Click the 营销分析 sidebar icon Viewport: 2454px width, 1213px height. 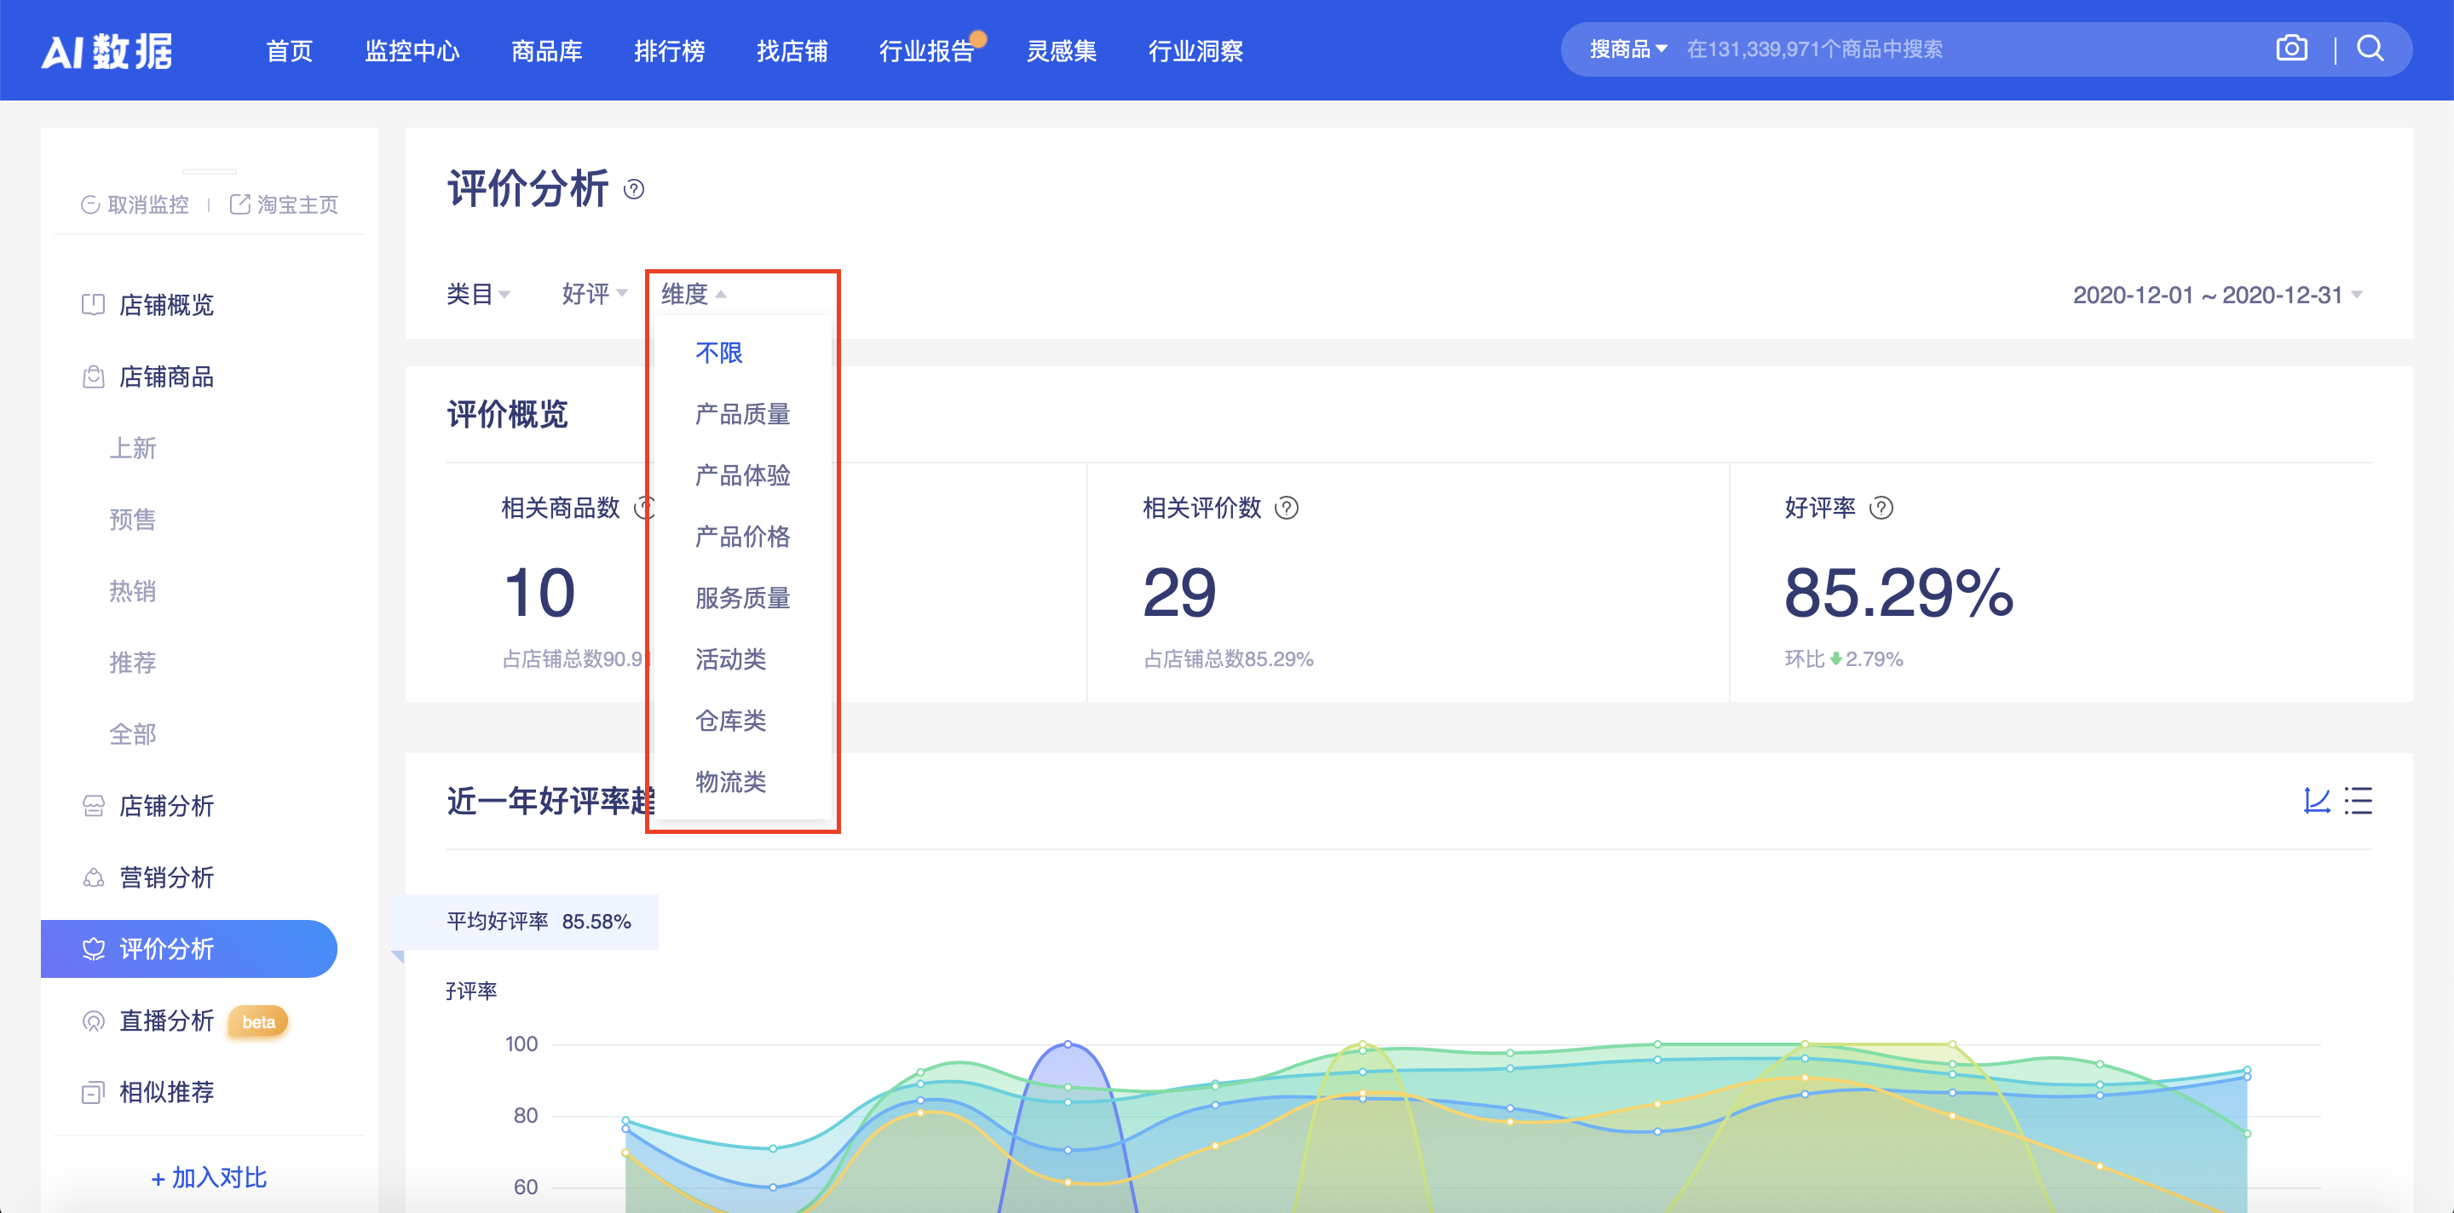(94, 877)
